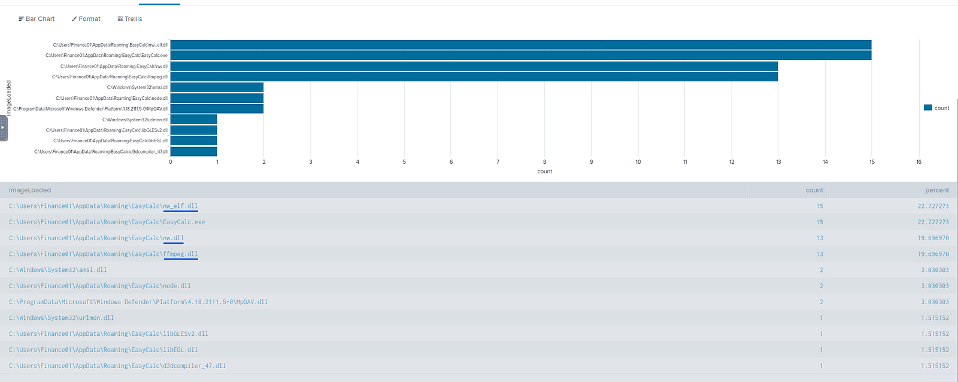Open the System32\amsi.dll link in table
958x382 pixels.
pos(57,270)
